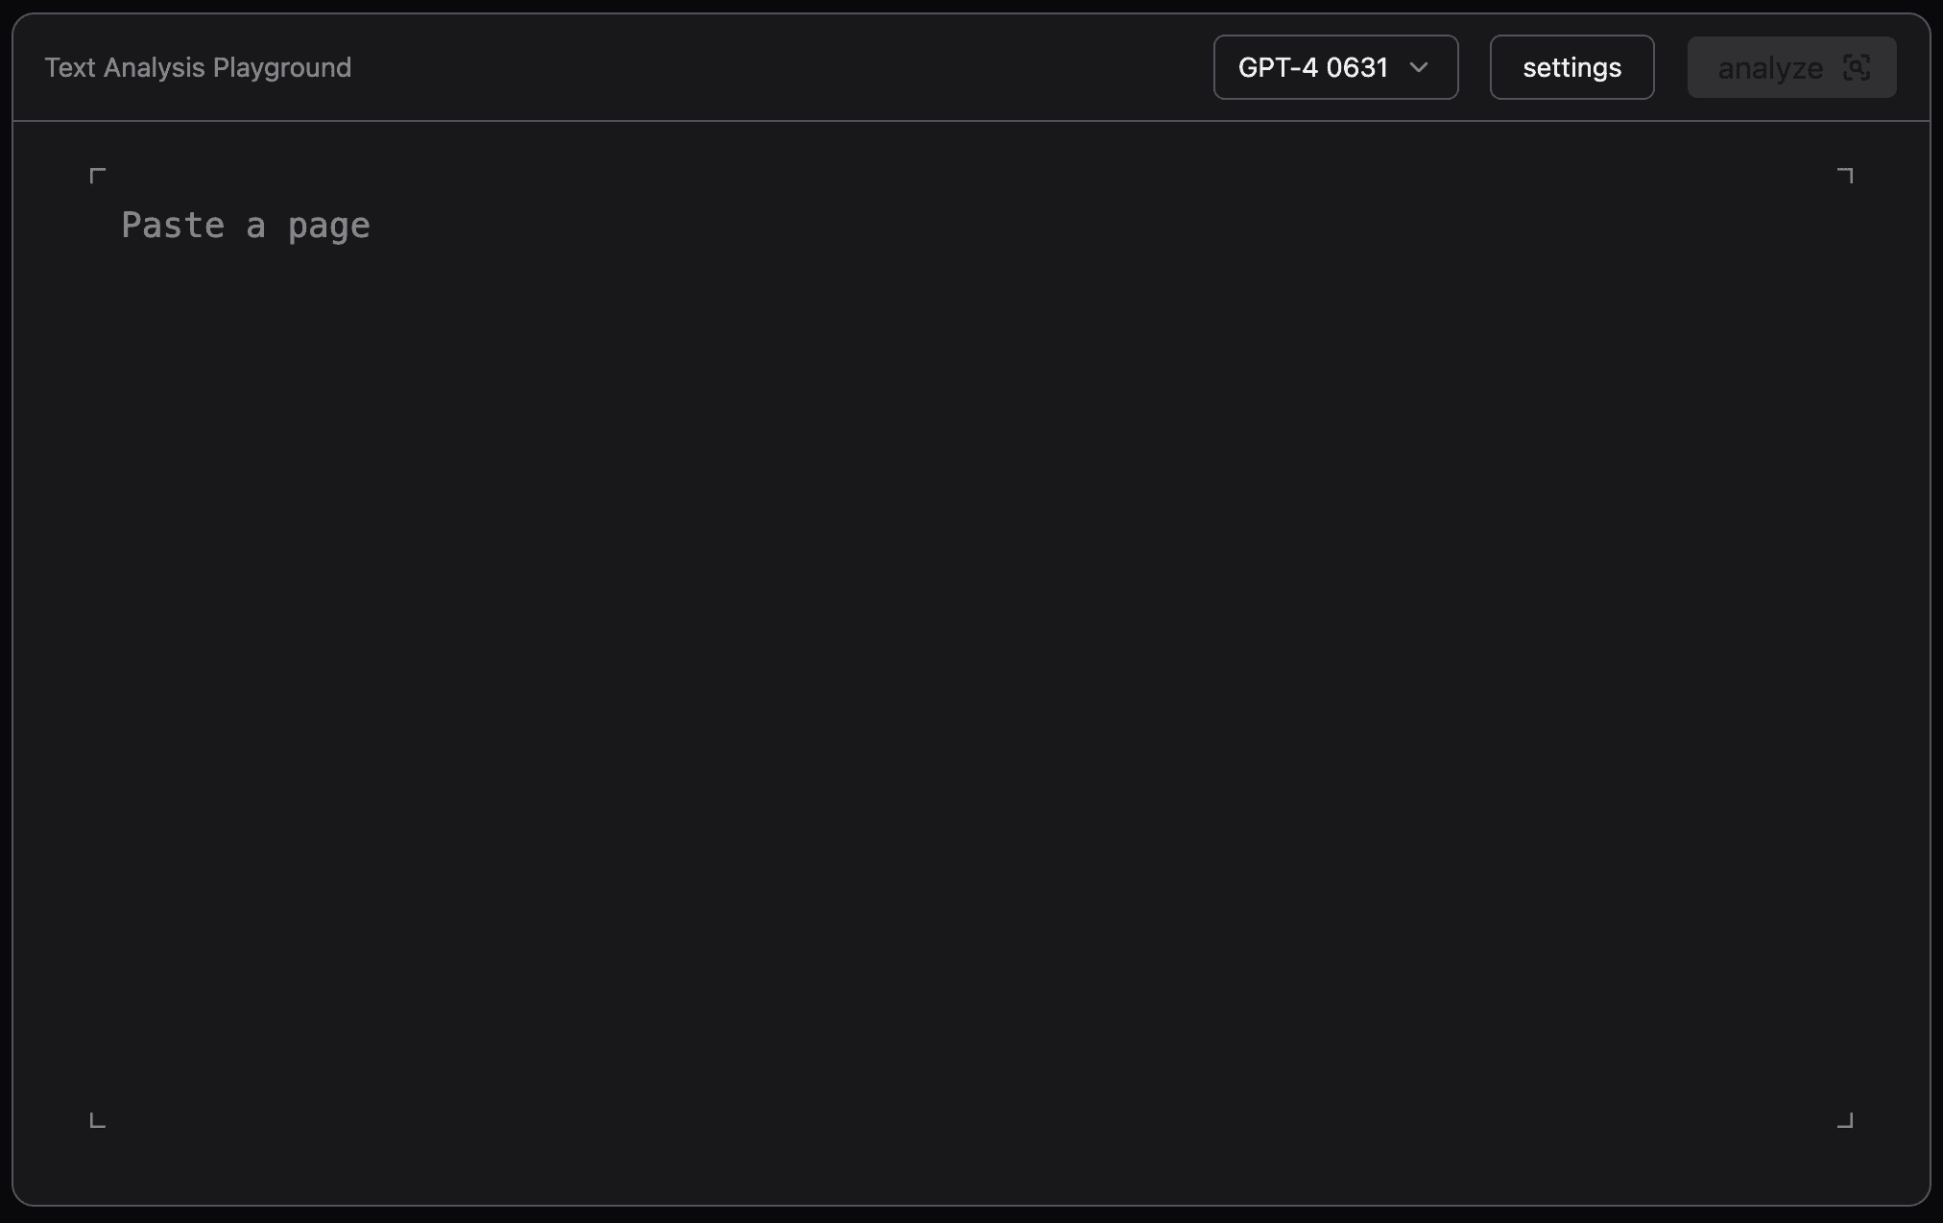1943x1223 pixels.
Task: Click the chevron arrow beside GPT-4 0631
Action: point(1419,67)
